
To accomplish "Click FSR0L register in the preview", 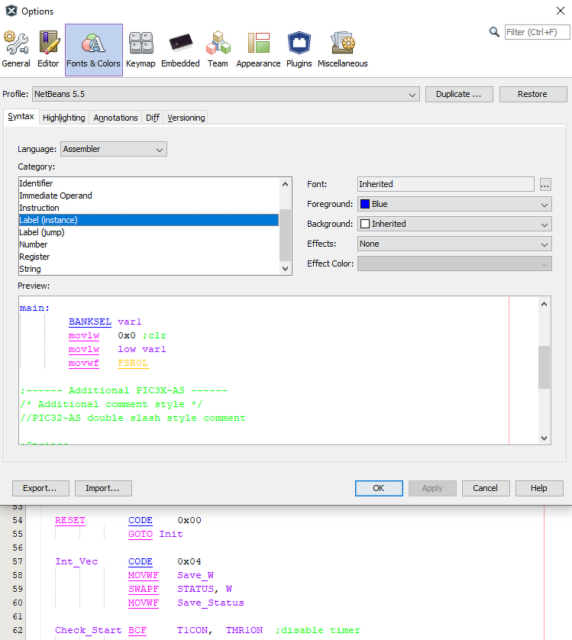I will click(x=133, y=363).
